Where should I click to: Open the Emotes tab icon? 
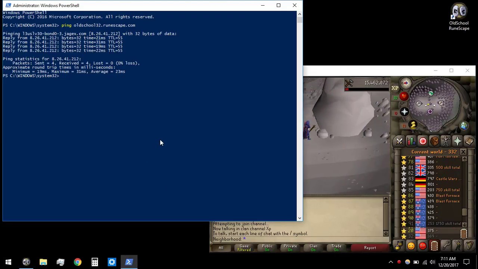tap(457, 246)
